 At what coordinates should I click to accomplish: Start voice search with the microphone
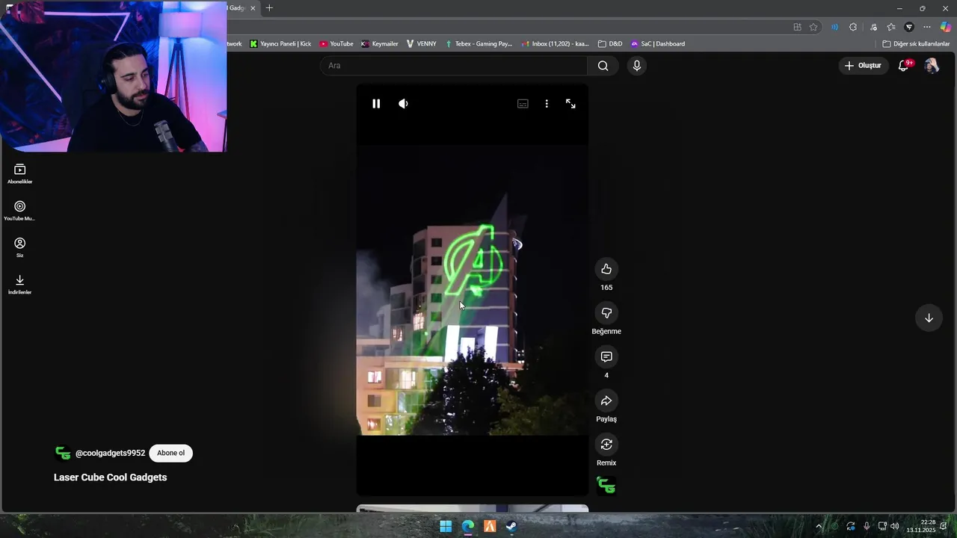tap(636, 66)
